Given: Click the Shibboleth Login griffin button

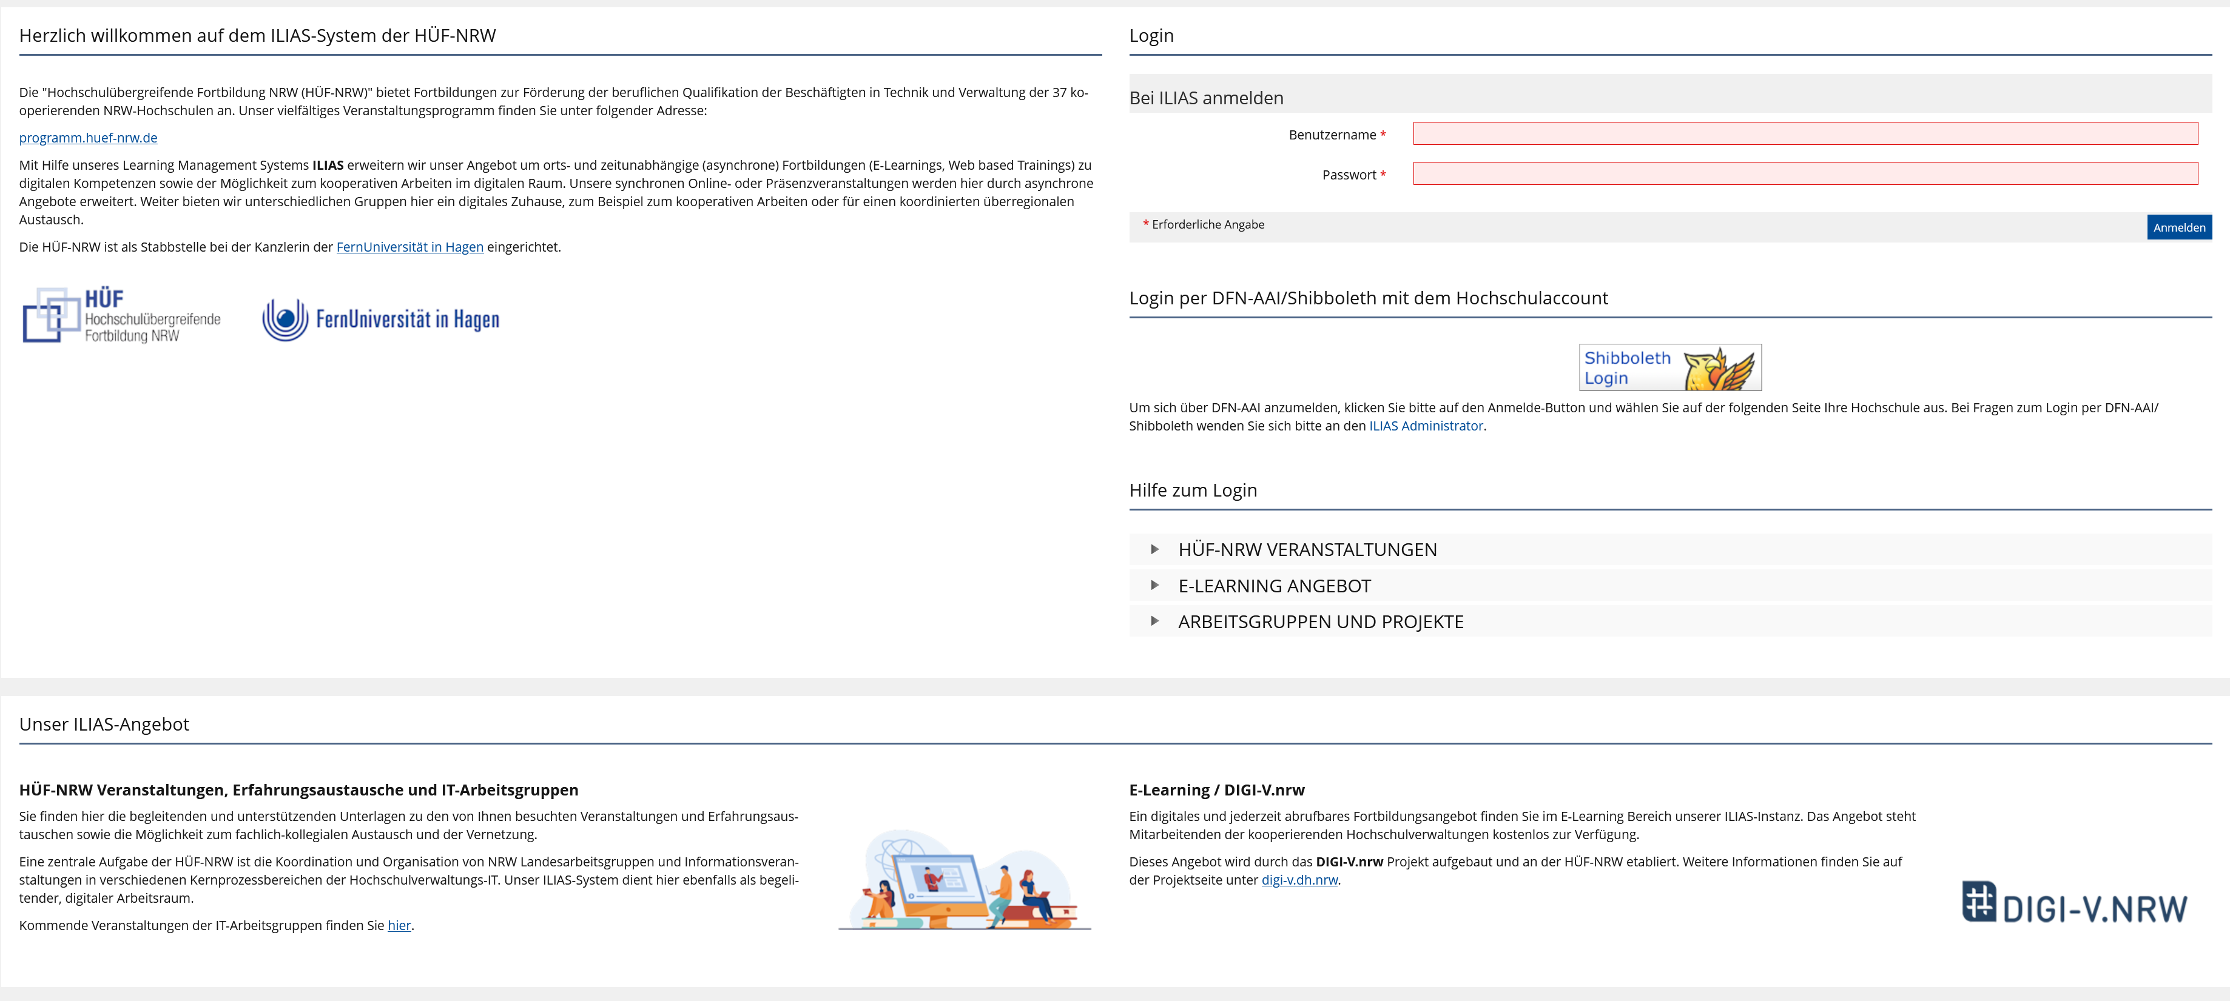Looking at the screenshot, I should 1670,367.
